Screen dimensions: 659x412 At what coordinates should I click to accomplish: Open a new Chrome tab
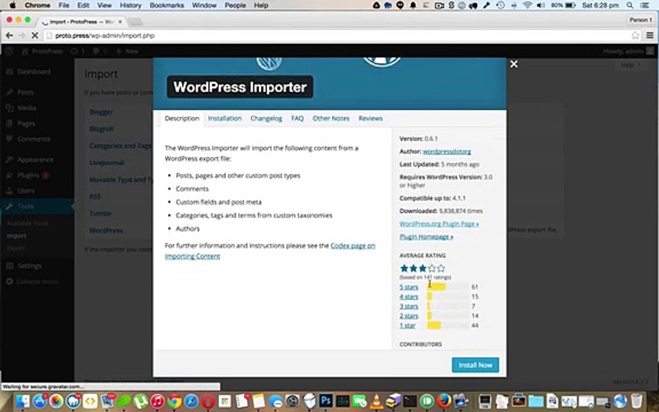(135, 21)
